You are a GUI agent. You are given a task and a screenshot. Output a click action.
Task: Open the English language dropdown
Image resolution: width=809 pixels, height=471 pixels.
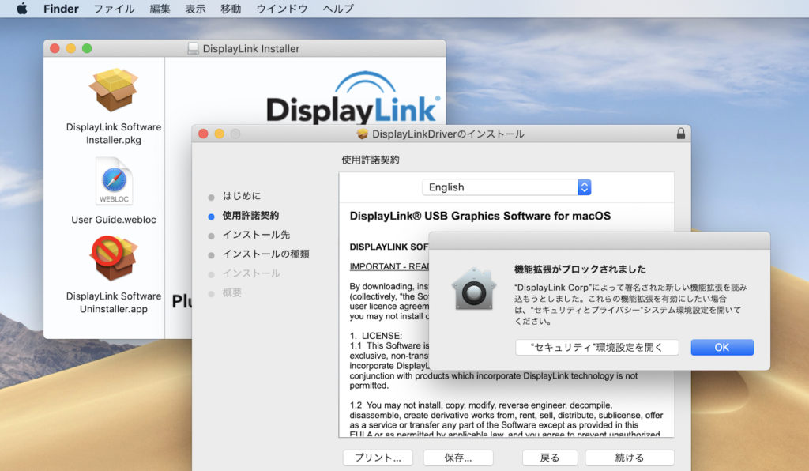506,187
